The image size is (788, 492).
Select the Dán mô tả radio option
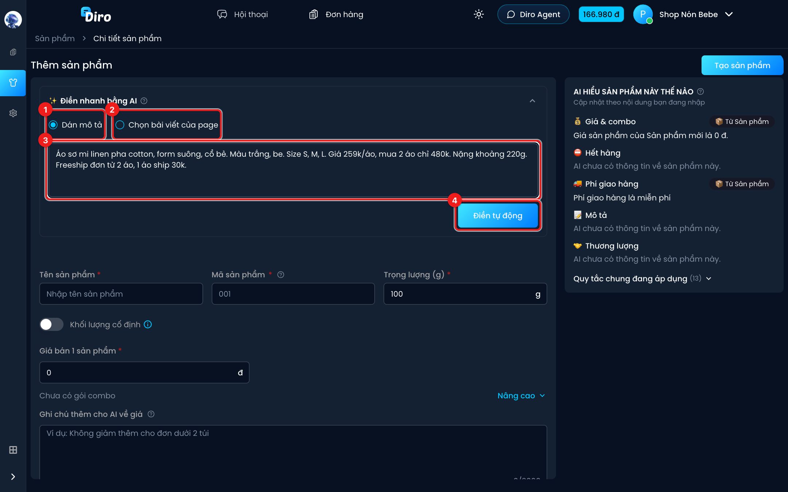76,125
